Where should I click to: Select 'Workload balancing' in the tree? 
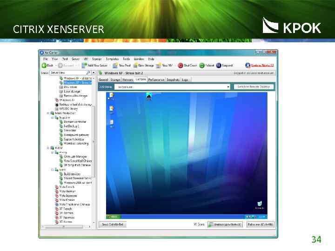[x=76, y=144]
